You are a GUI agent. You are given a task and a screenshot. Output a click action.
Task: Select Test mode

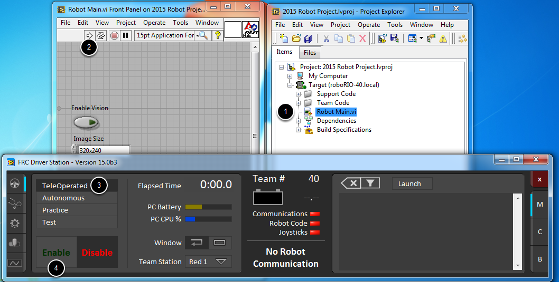pyautogui.click(x=77, y=222)
